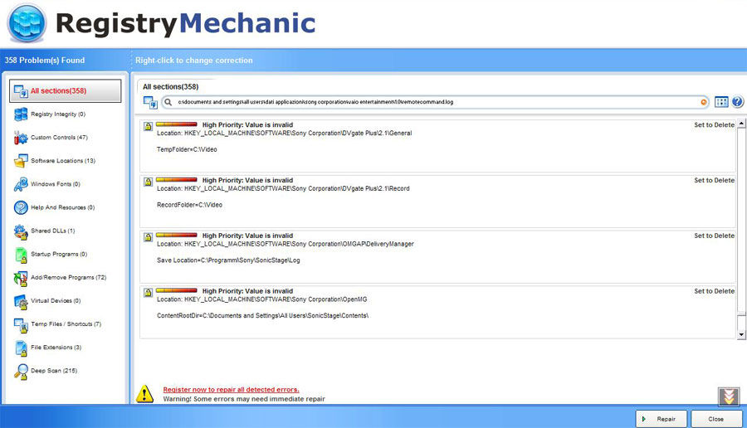Select ContentRootDir SonicStage\Contents value text
Screen dimensions: 747x428
click(262, 316)
